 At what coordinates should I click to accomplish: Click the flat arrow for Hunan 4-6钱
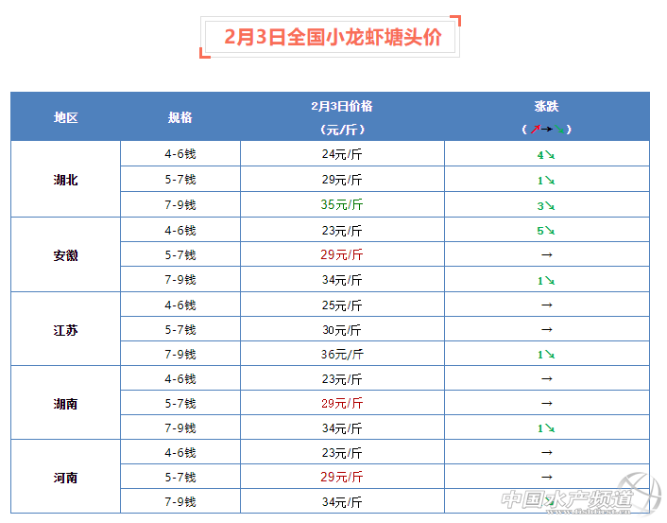[x=546, y=378]
